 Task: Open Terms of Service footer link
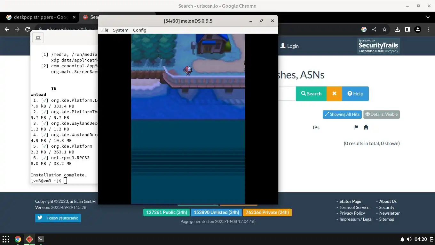354,207
